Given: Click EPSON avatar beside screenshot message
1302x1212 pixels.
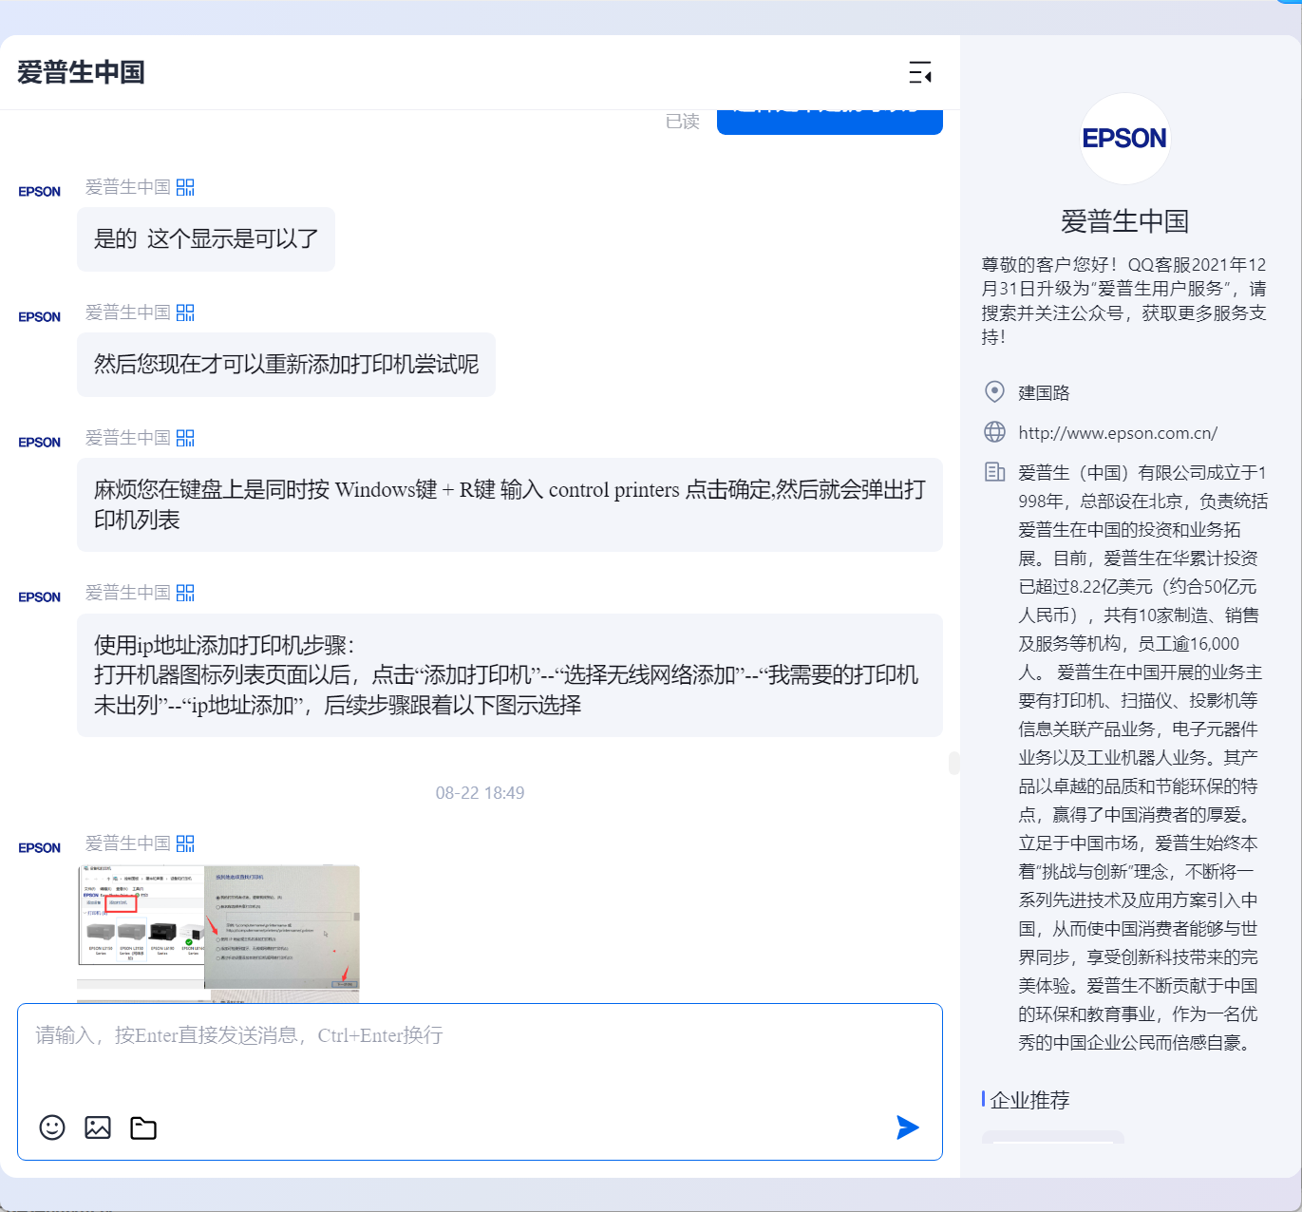Looking at the screenshot, I should click(39, 848).
